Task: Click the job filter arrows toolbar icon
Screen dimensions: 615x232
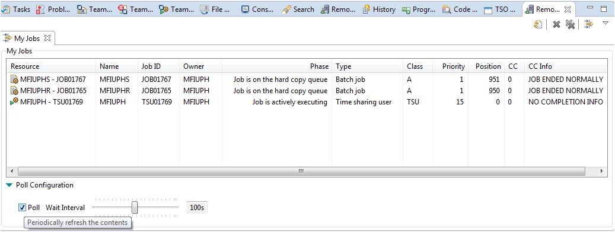Action: click(588, 24)
